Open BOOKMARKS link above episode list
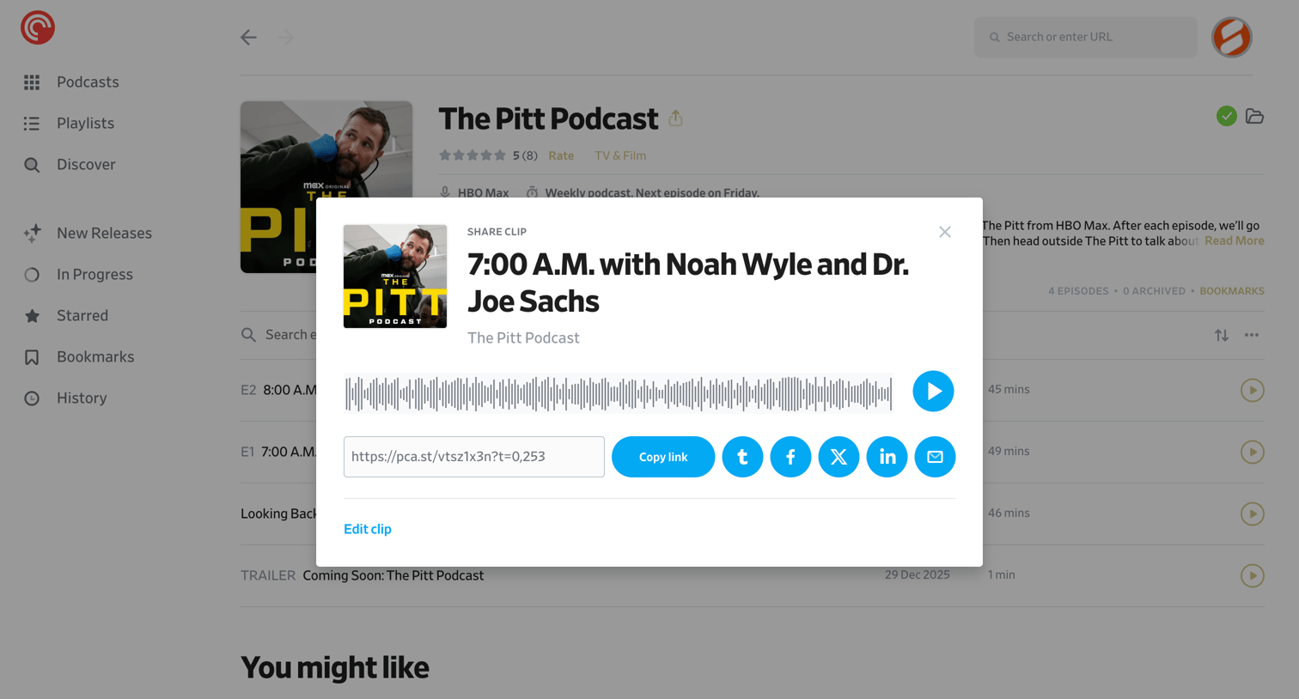1299x699 pixels. click(1232, 291)
